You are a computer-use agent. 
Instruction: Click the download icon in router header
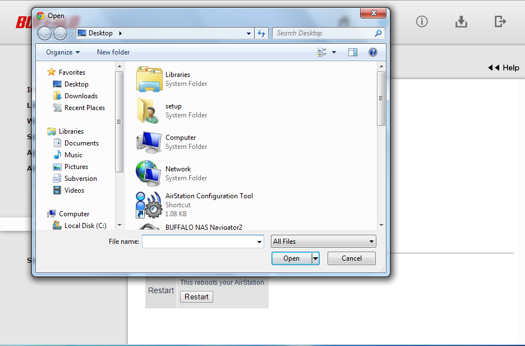[x=461, y=21]
